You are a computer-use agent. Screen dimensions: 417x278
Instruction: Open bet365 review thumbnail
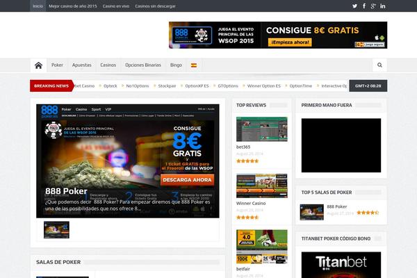[x=262, y=129]
